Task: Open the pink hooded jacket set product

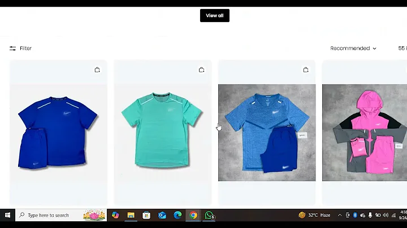Action: 365,133
